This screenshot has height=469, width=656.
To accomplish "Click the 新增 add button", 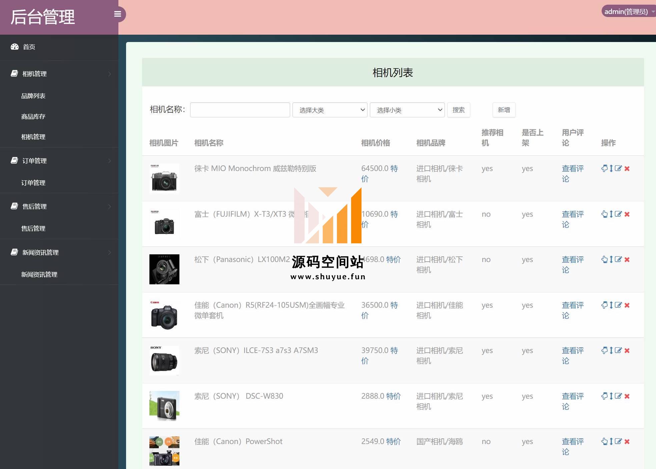I will (x=504, y=110).
